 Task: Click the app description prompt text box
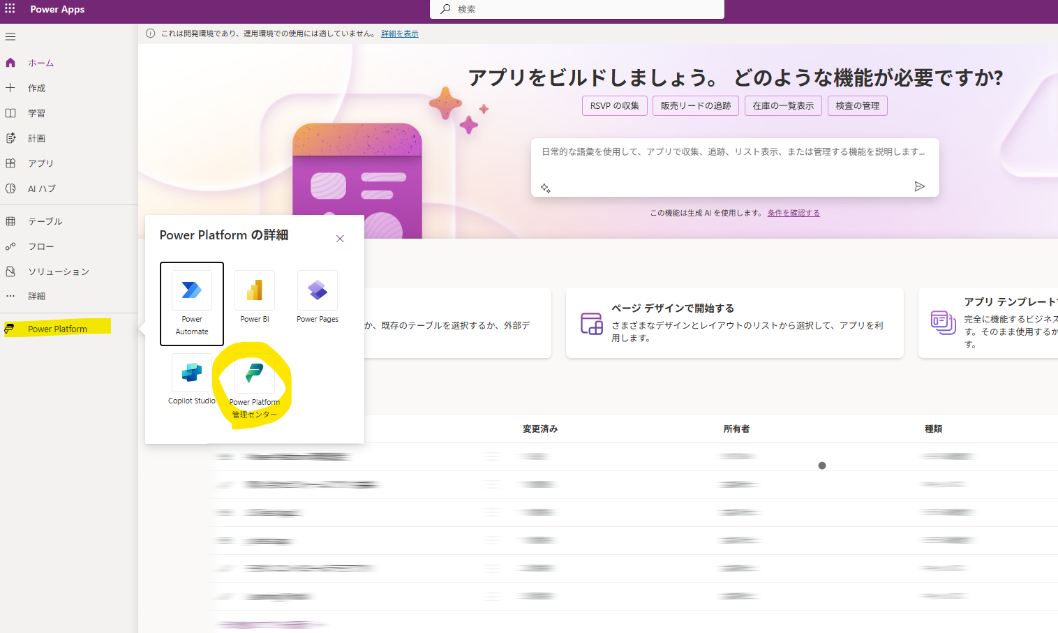[x=735, y=167]
